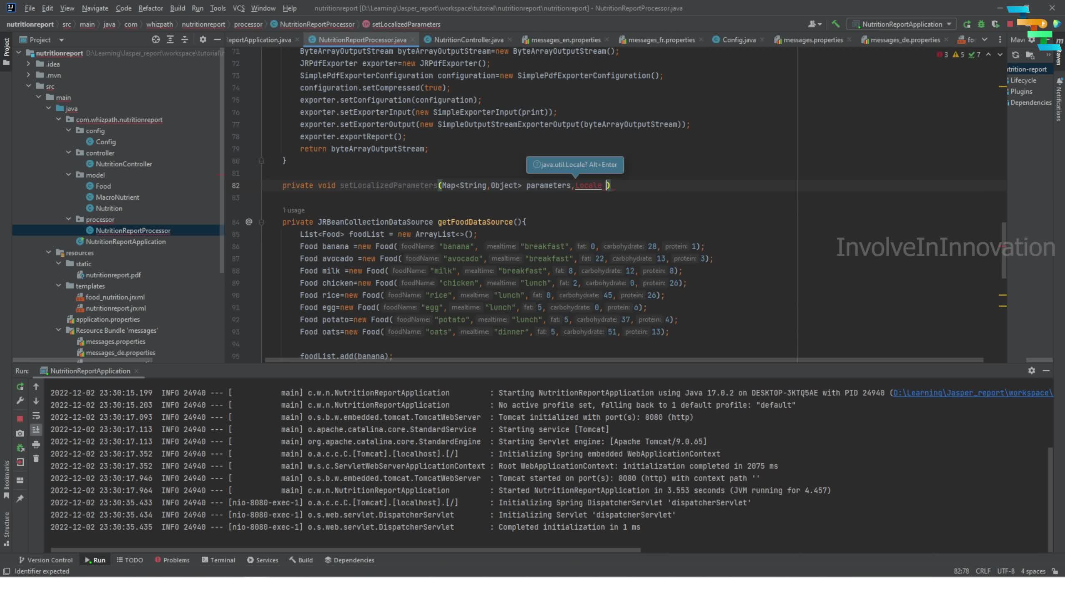Open the Refactor menu

[151, 8]
